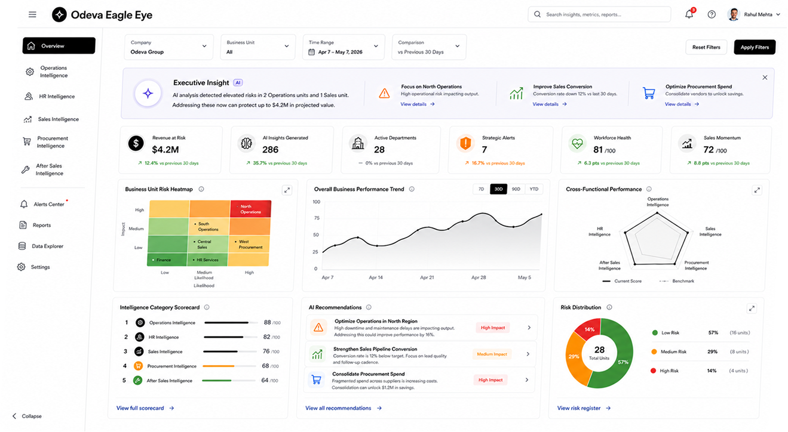
Task: Close the Executive Insight banner
Action: pos(765,78)
